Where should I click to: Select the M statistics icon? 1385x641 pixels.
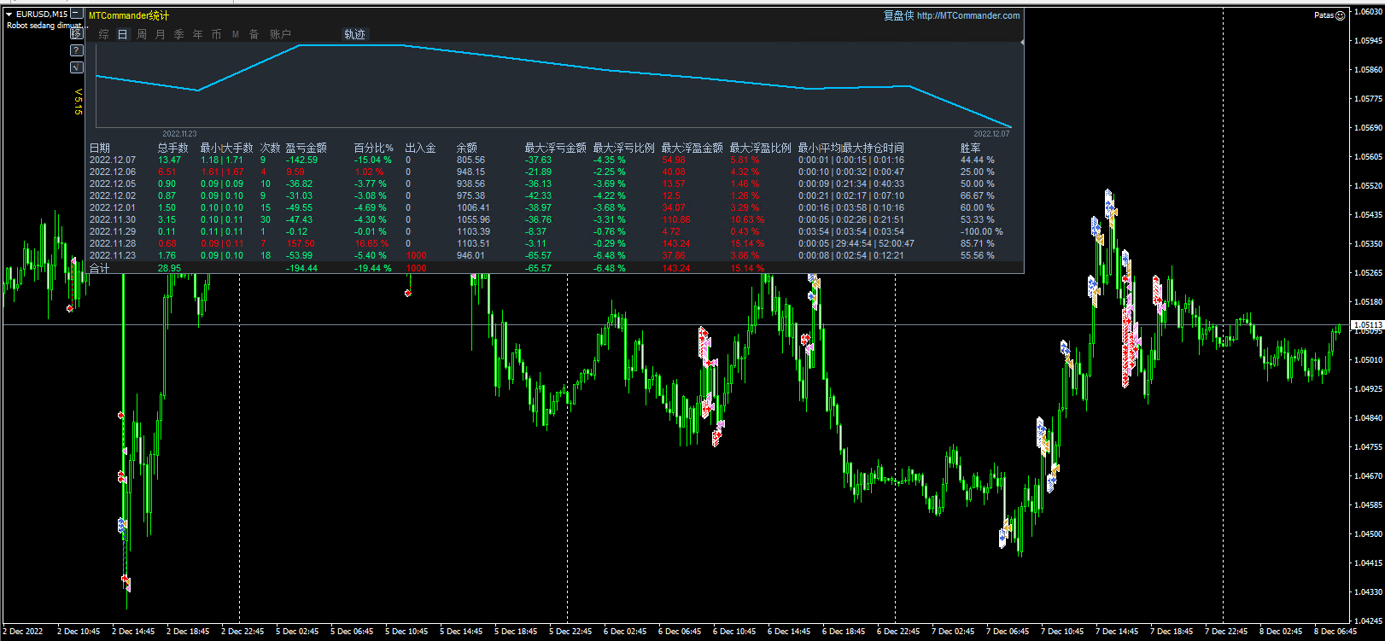tap(236, 34)
